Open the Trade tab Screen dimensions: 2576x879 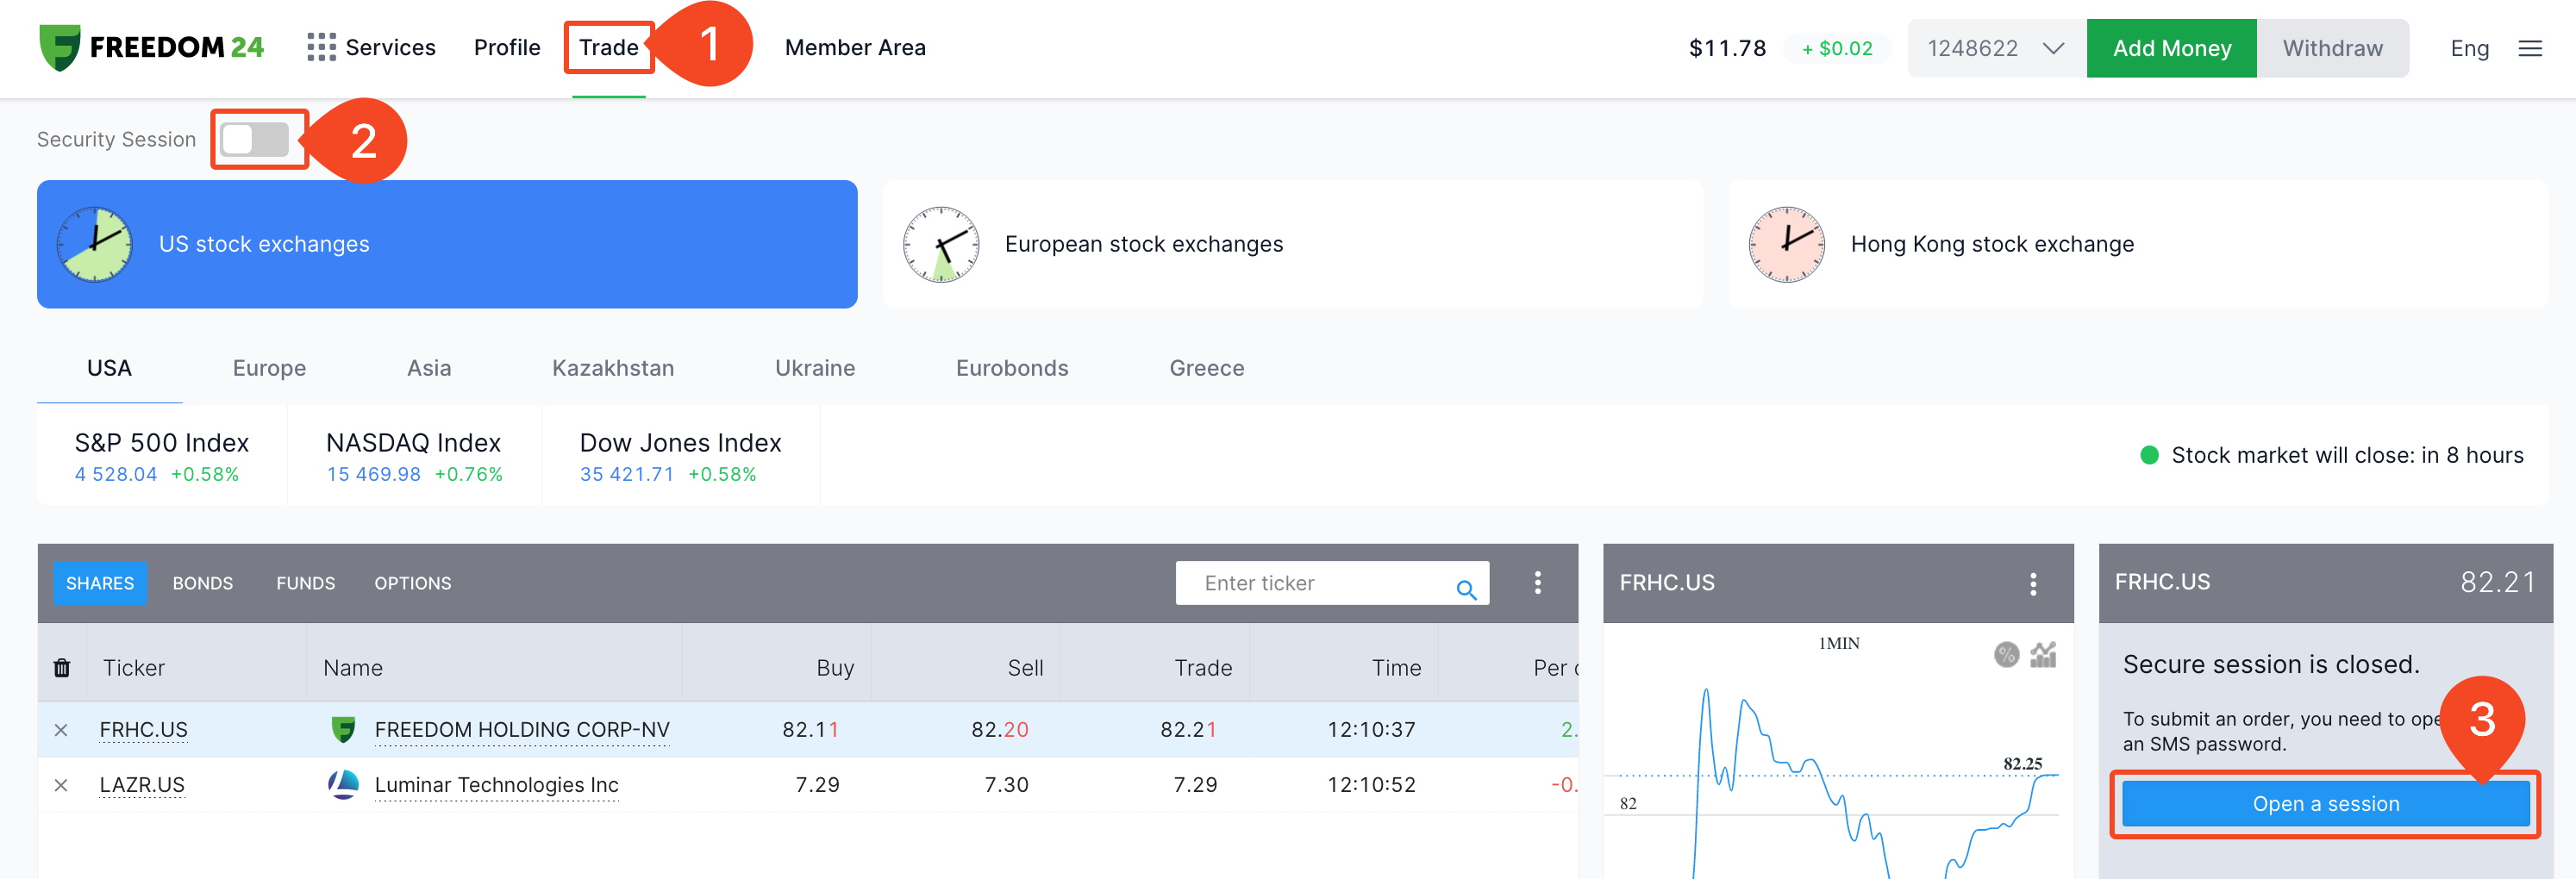tap(609, 47)
